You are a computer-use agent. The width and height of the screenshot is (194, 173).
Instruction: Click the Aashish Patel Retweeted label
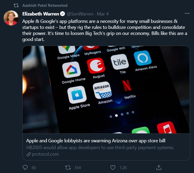point(45,6)
